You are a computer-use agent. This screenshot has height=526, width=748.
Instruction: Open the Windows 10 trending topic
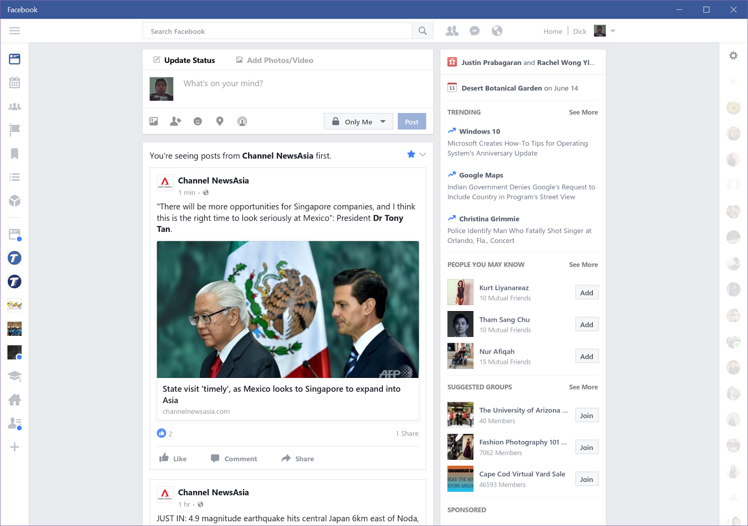pos(480,131)
